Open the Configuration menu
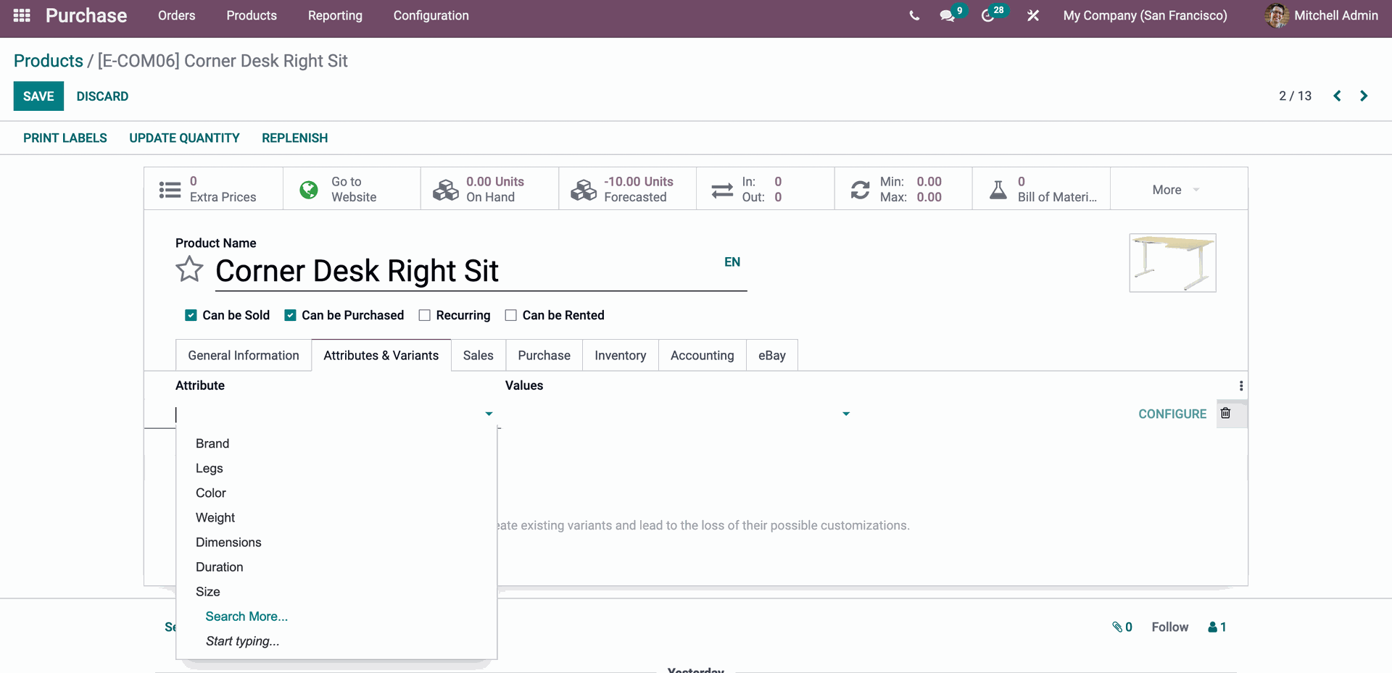This screenshot has width=1392, height=673. [431, 15]
